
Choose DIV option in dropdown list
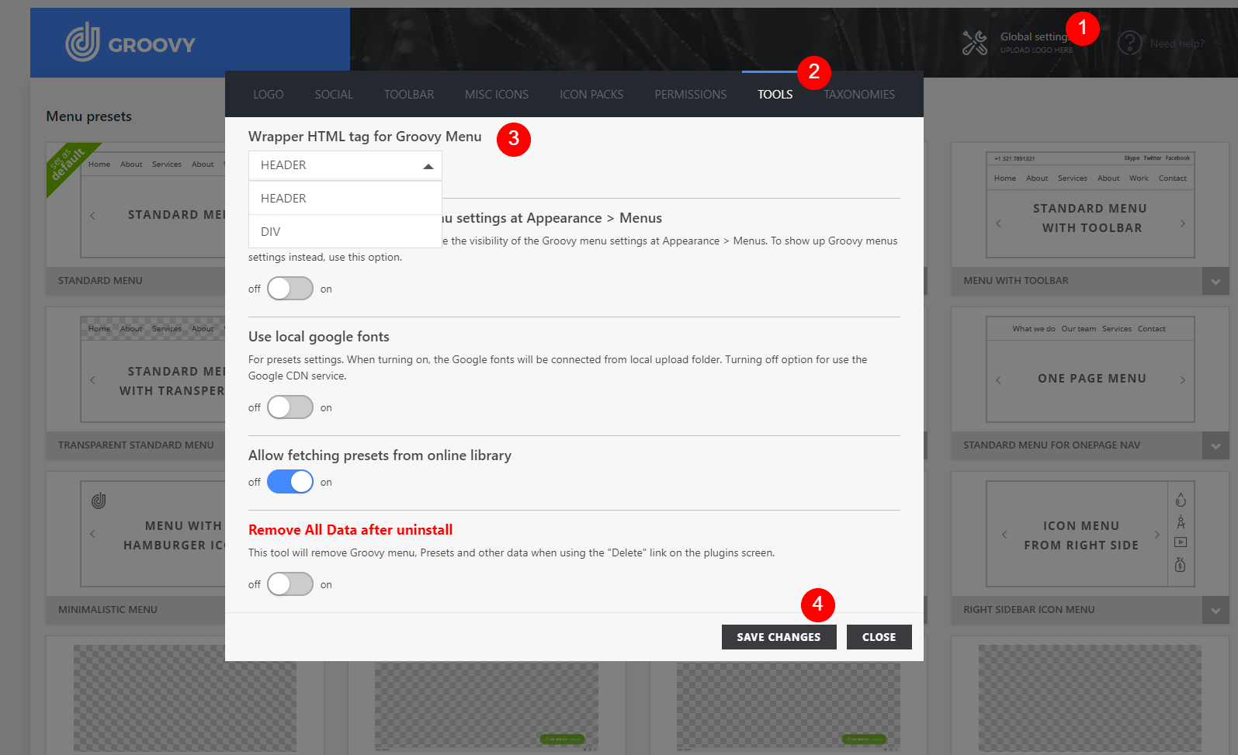(x=345, y=232)
